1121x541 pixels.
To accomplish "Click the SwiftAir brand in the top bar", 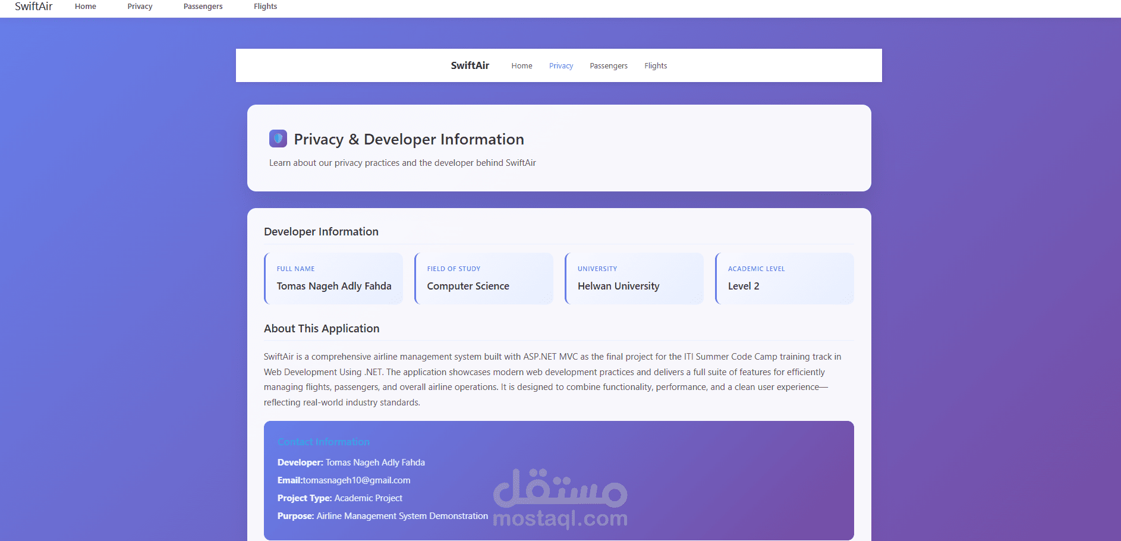I will click(x=34, y=7).
